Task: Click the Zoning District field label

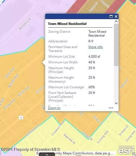Action: 59,32
